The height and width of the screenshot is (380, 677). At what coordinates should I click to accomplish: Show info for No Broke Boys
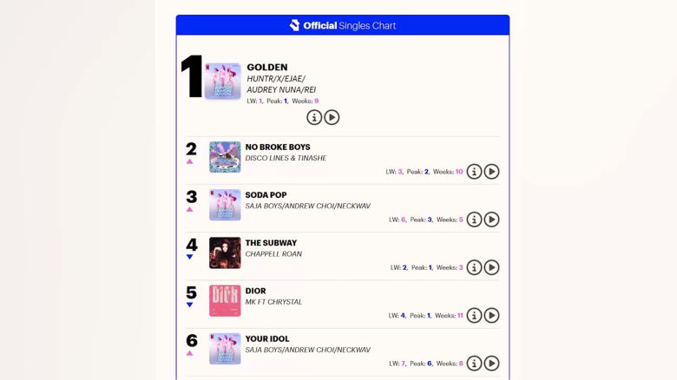(474, 172)
